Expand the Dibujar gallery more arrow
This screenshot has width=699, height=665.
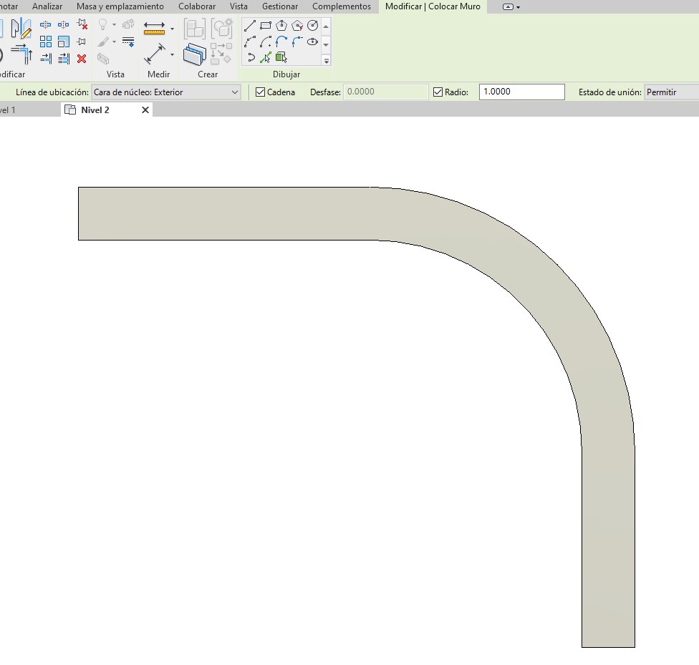coord(327,61)
